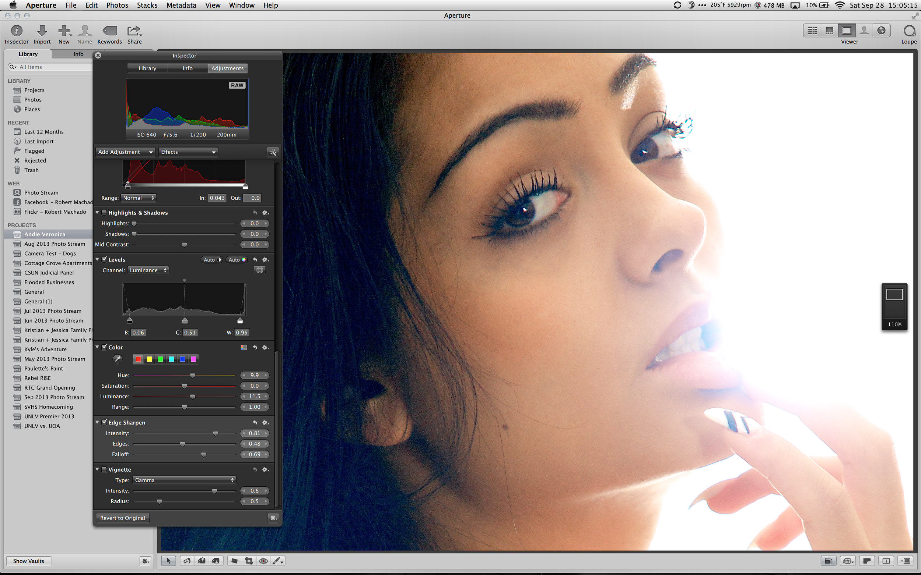Click the Inspector bottom gear icon
This screenshot has height=575, width=921.
(273, 518)
